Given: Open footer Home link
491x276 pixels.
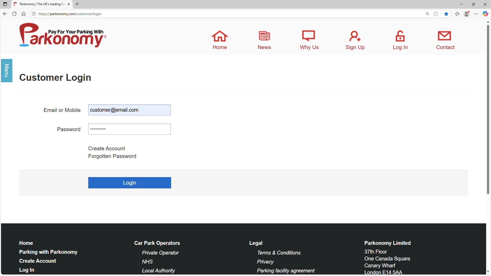Looking at the screenshot, I should [26, 243].
